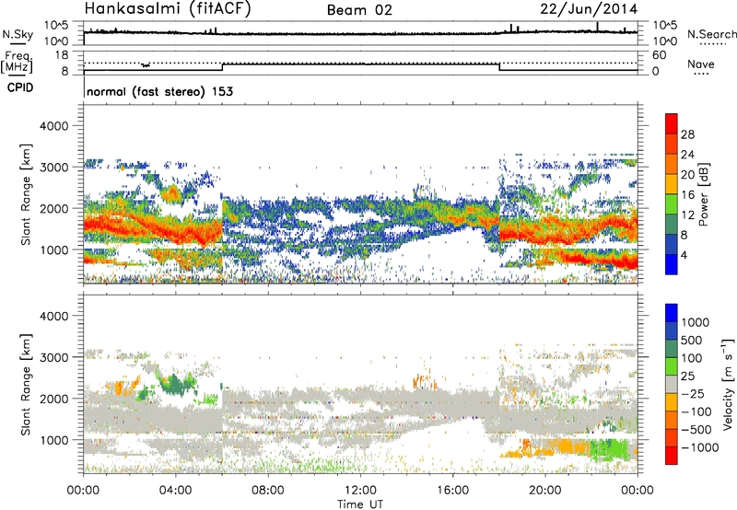The image size is (737, 510).
Task: Select the 500 to 1000 m/s velocity swatch
Action: [x=672, y=330]
